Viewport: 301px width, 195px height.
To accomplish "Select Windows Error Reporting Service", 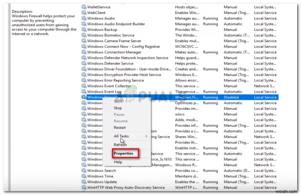I will (115, 80).
